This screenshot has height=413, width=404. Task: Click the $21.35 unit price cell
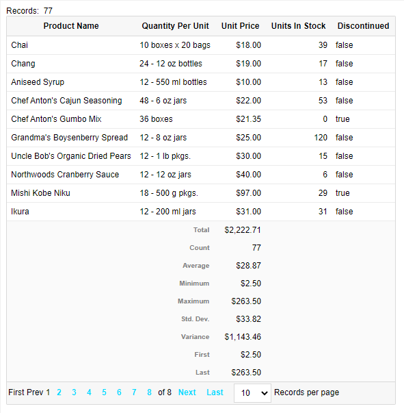click(x=248, y=119)
